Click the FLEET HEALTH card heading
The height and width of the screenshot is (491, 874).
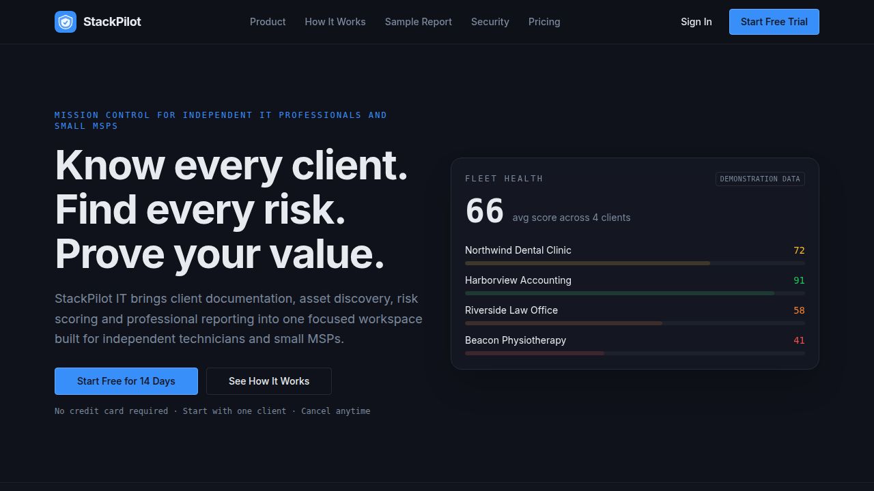[504, 179]
